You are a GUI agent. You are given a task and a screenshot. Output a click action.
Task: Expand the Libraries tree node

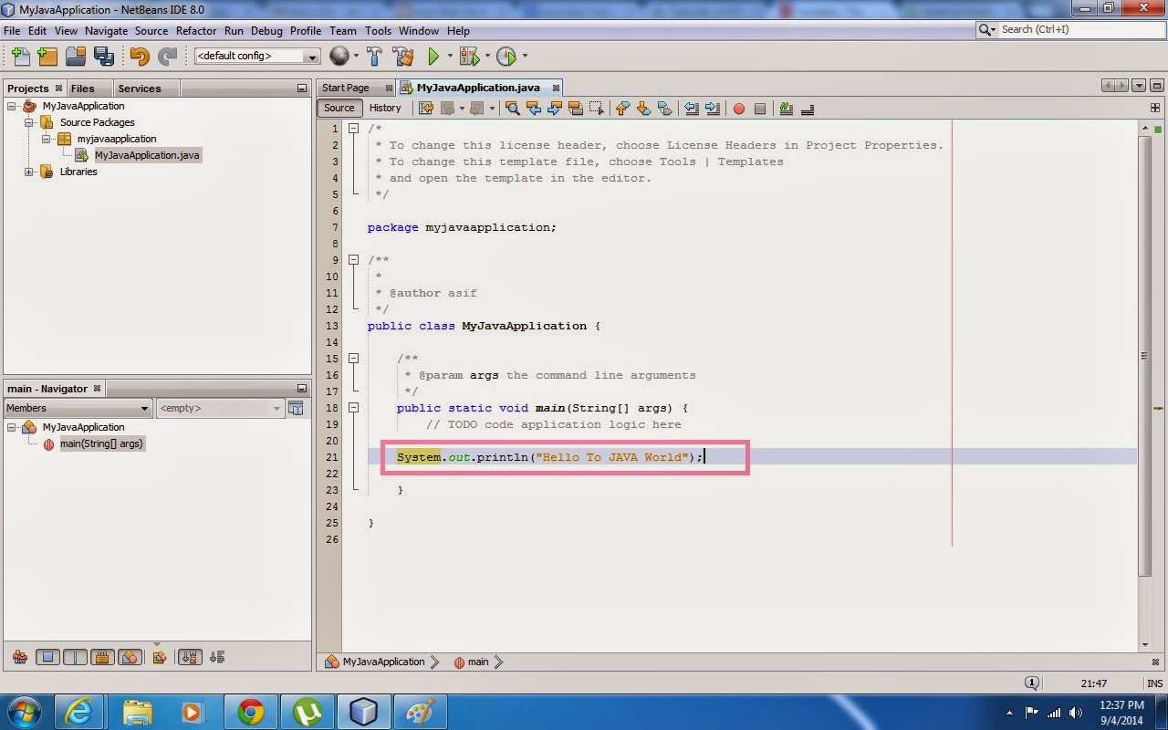(x=29, y=172)
